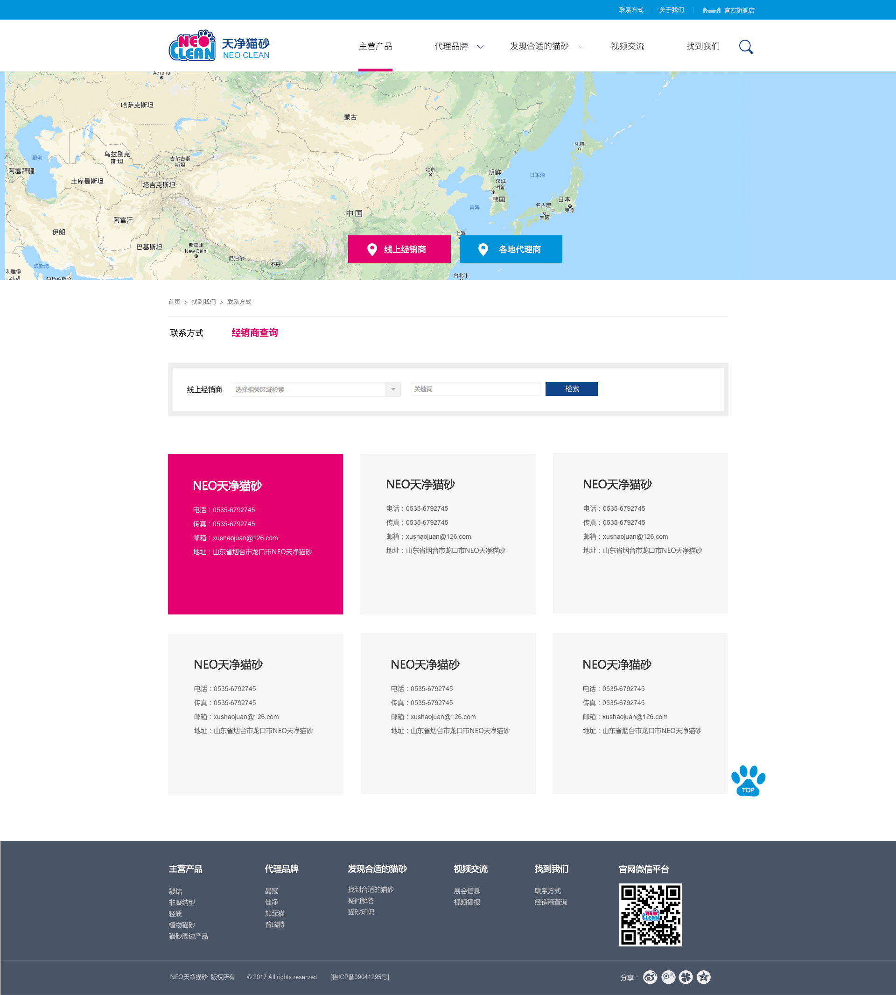This screenshot has height=995, width=896.
Task: Click 联系方式 at the breadcrumb end
Action: coord(239,302)
